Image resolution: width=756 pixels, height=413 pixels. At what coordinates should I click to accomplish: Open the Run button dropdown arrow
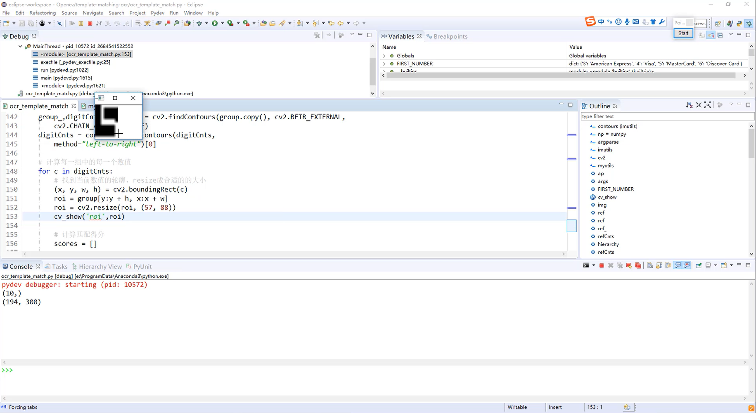coord(222,23)
